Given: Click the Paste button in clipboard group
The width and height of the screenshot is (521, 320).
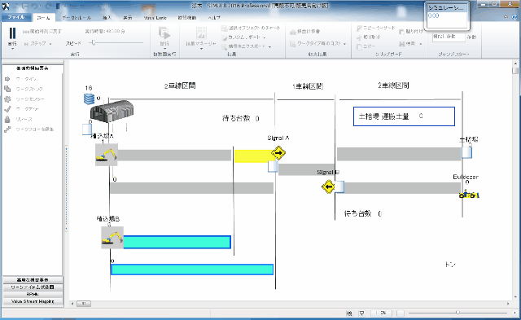Looking at the screenshot, I should click(x=410, y=31).
